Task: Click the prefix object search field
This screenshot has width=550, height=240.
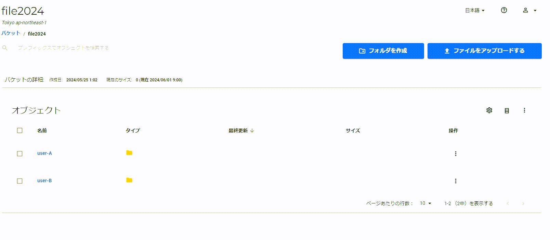Action: (x=63, y=48)
